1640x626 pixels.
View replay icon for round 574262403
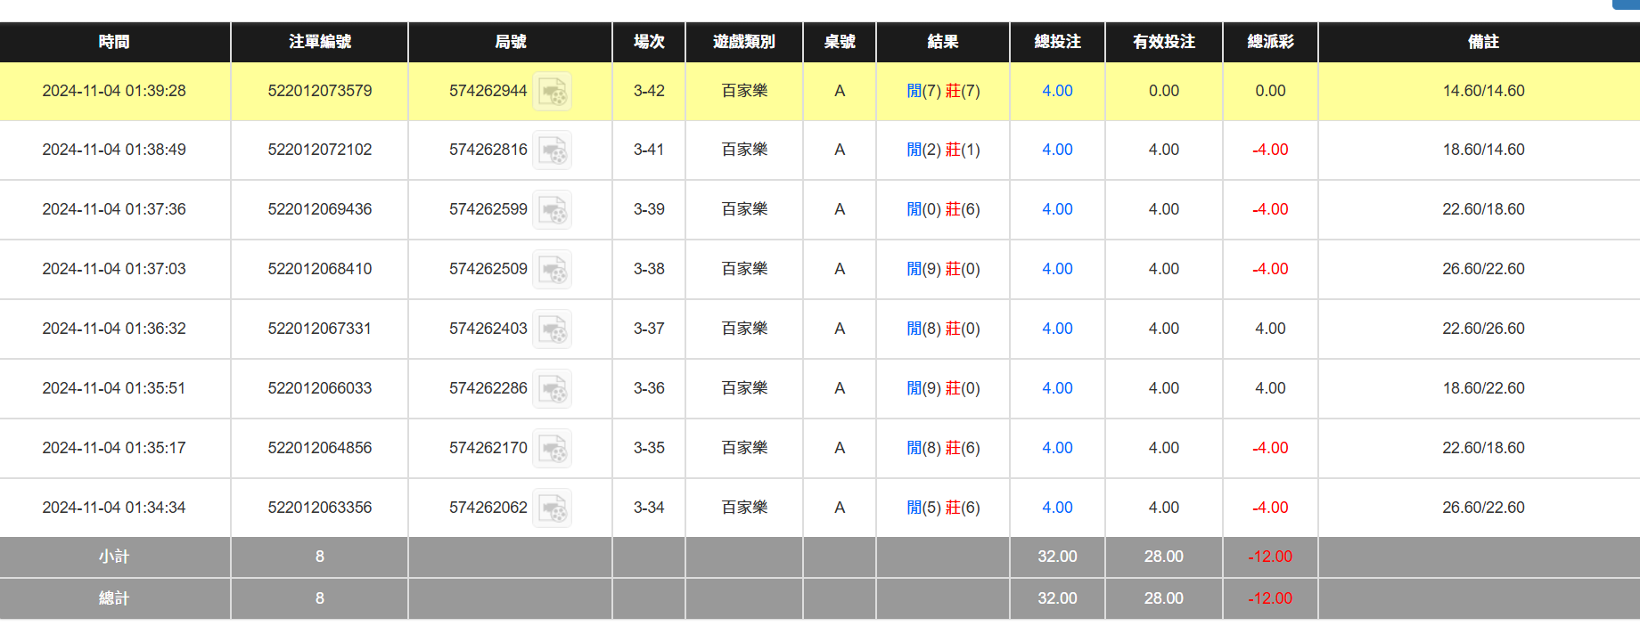(553, 329)
